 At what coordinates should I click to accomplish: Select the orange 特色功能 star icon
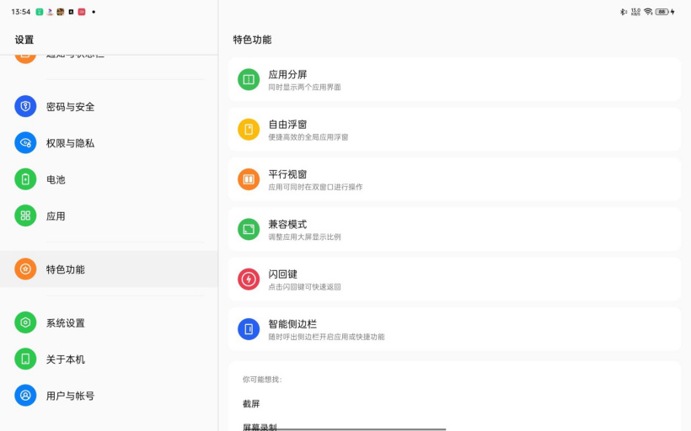click(x=25, y=269)
